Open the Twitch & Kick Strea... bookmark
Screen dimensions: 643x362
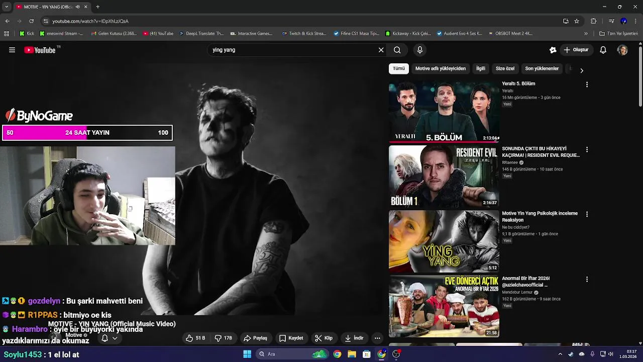click(304, 34)
